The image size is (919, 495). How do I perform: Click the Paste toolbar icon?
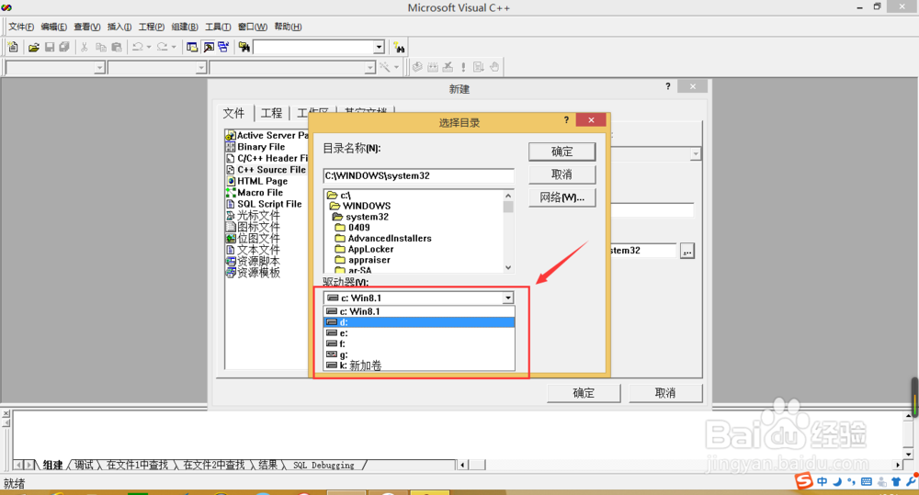click(117, 47)
